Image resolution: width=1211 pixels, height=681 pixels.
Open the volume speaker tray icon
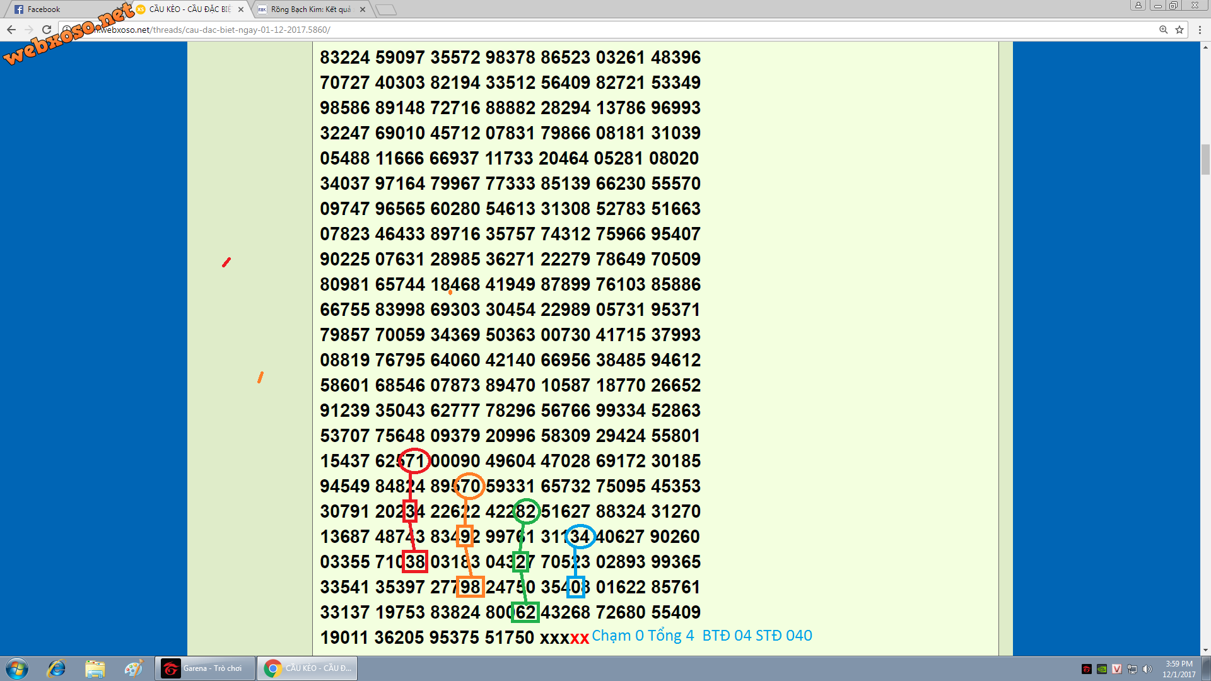(1147, 669)
